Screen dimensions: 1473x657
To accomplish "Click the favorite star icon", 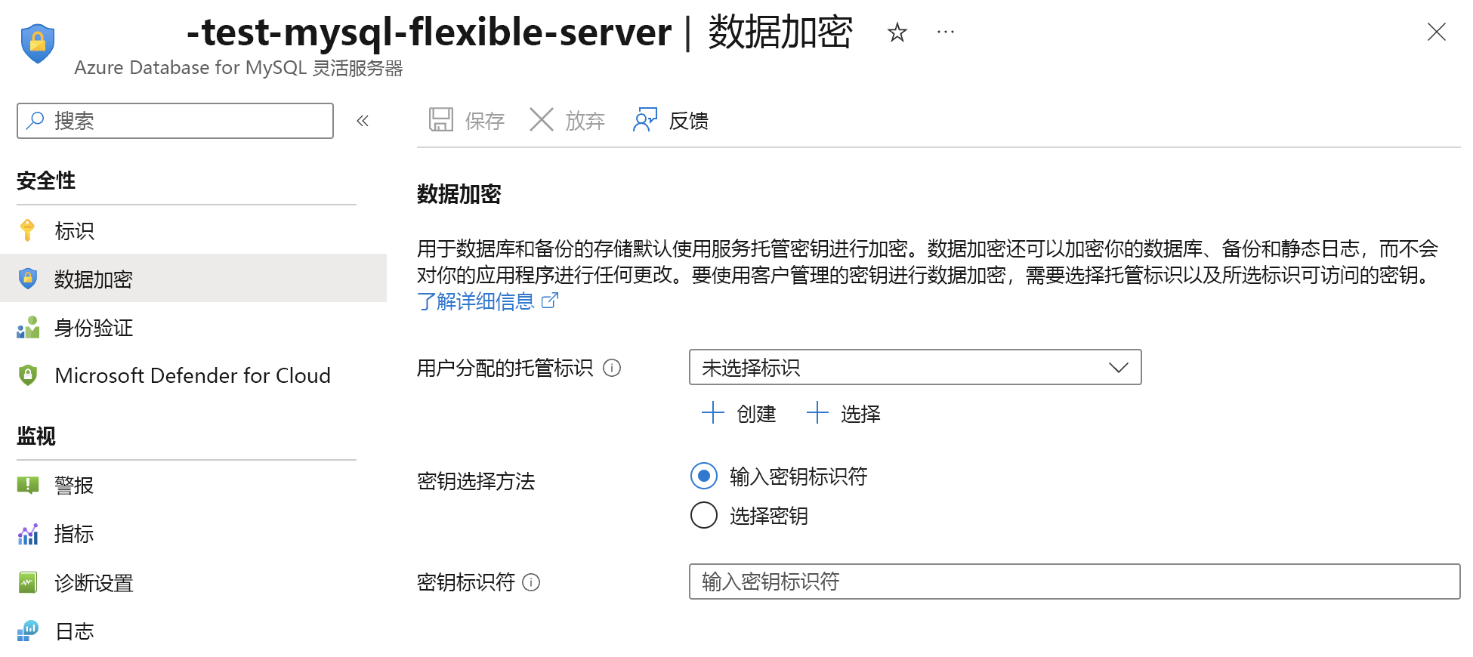I will coord(897,32).
